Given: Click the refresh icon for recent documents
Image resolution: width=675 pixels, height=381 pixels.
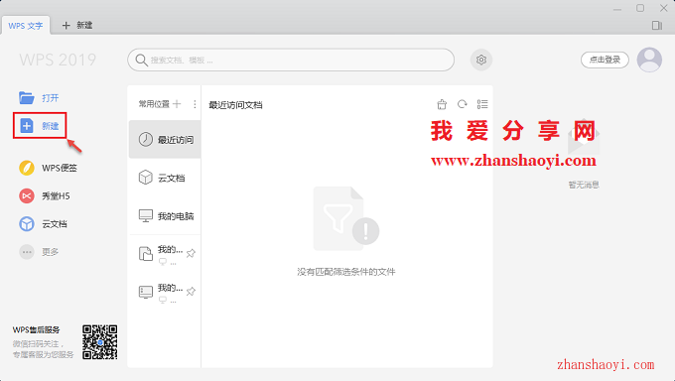Looking at the screenshot, I should point(462,104).
